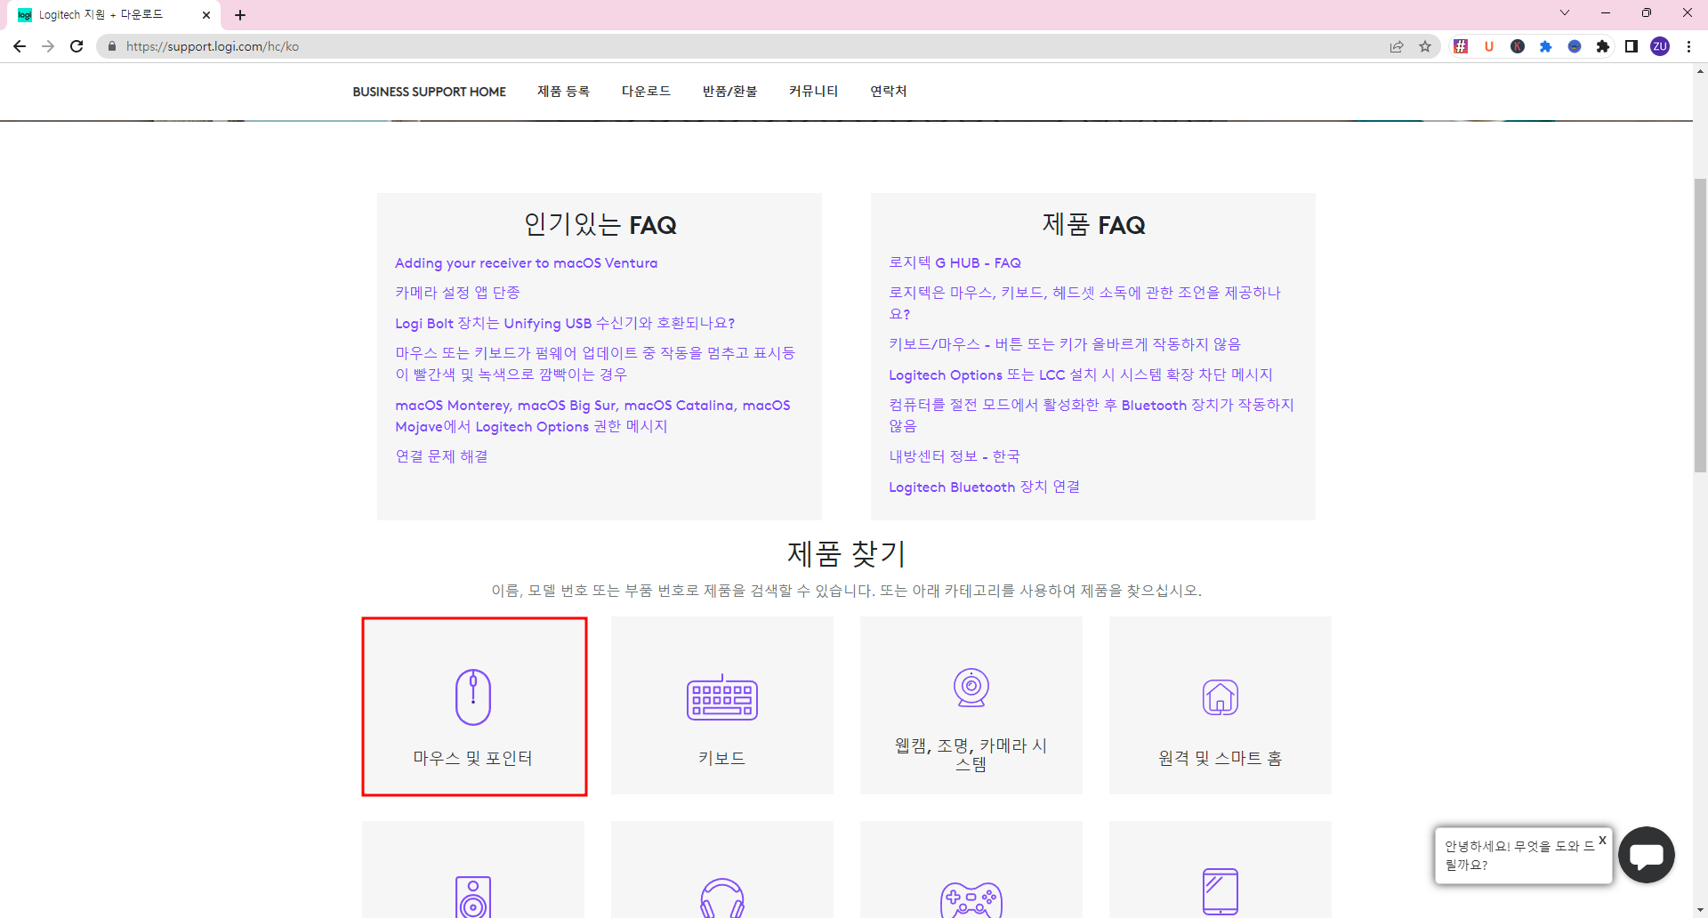Open BUSINESS SUPPORT HOME menu item
Image resolution: width=1708 pixels, height=918 pixels.
click(429, 92)
